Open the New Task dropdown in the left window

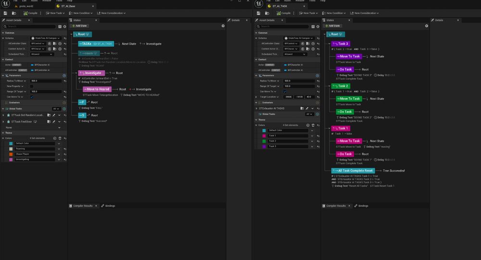(x=55, y=13)
